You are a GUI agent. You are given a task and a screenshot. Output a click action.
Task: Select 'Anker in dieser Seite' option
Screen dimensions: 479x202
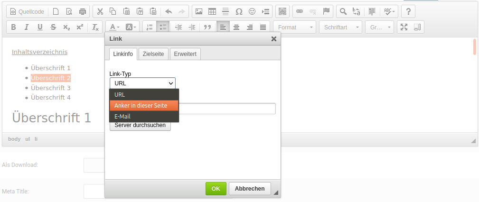click(144, 105)
